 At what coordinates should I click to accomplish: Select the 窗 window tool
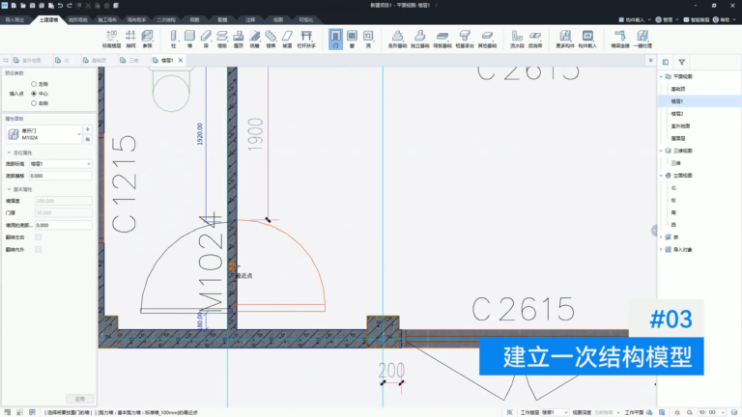point(352,39)
